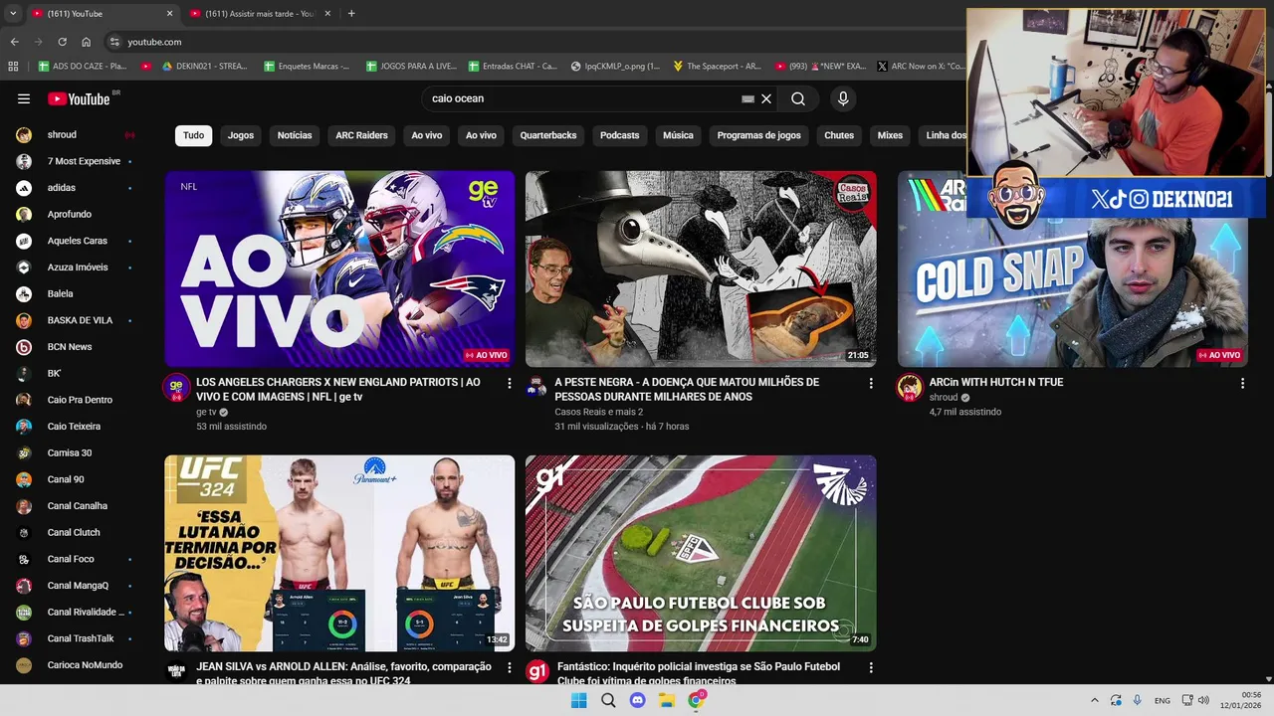Viewport: 1274px width, 716px height.
Task: Select the Quarterbacks filter chip
Action: [548, 135]
